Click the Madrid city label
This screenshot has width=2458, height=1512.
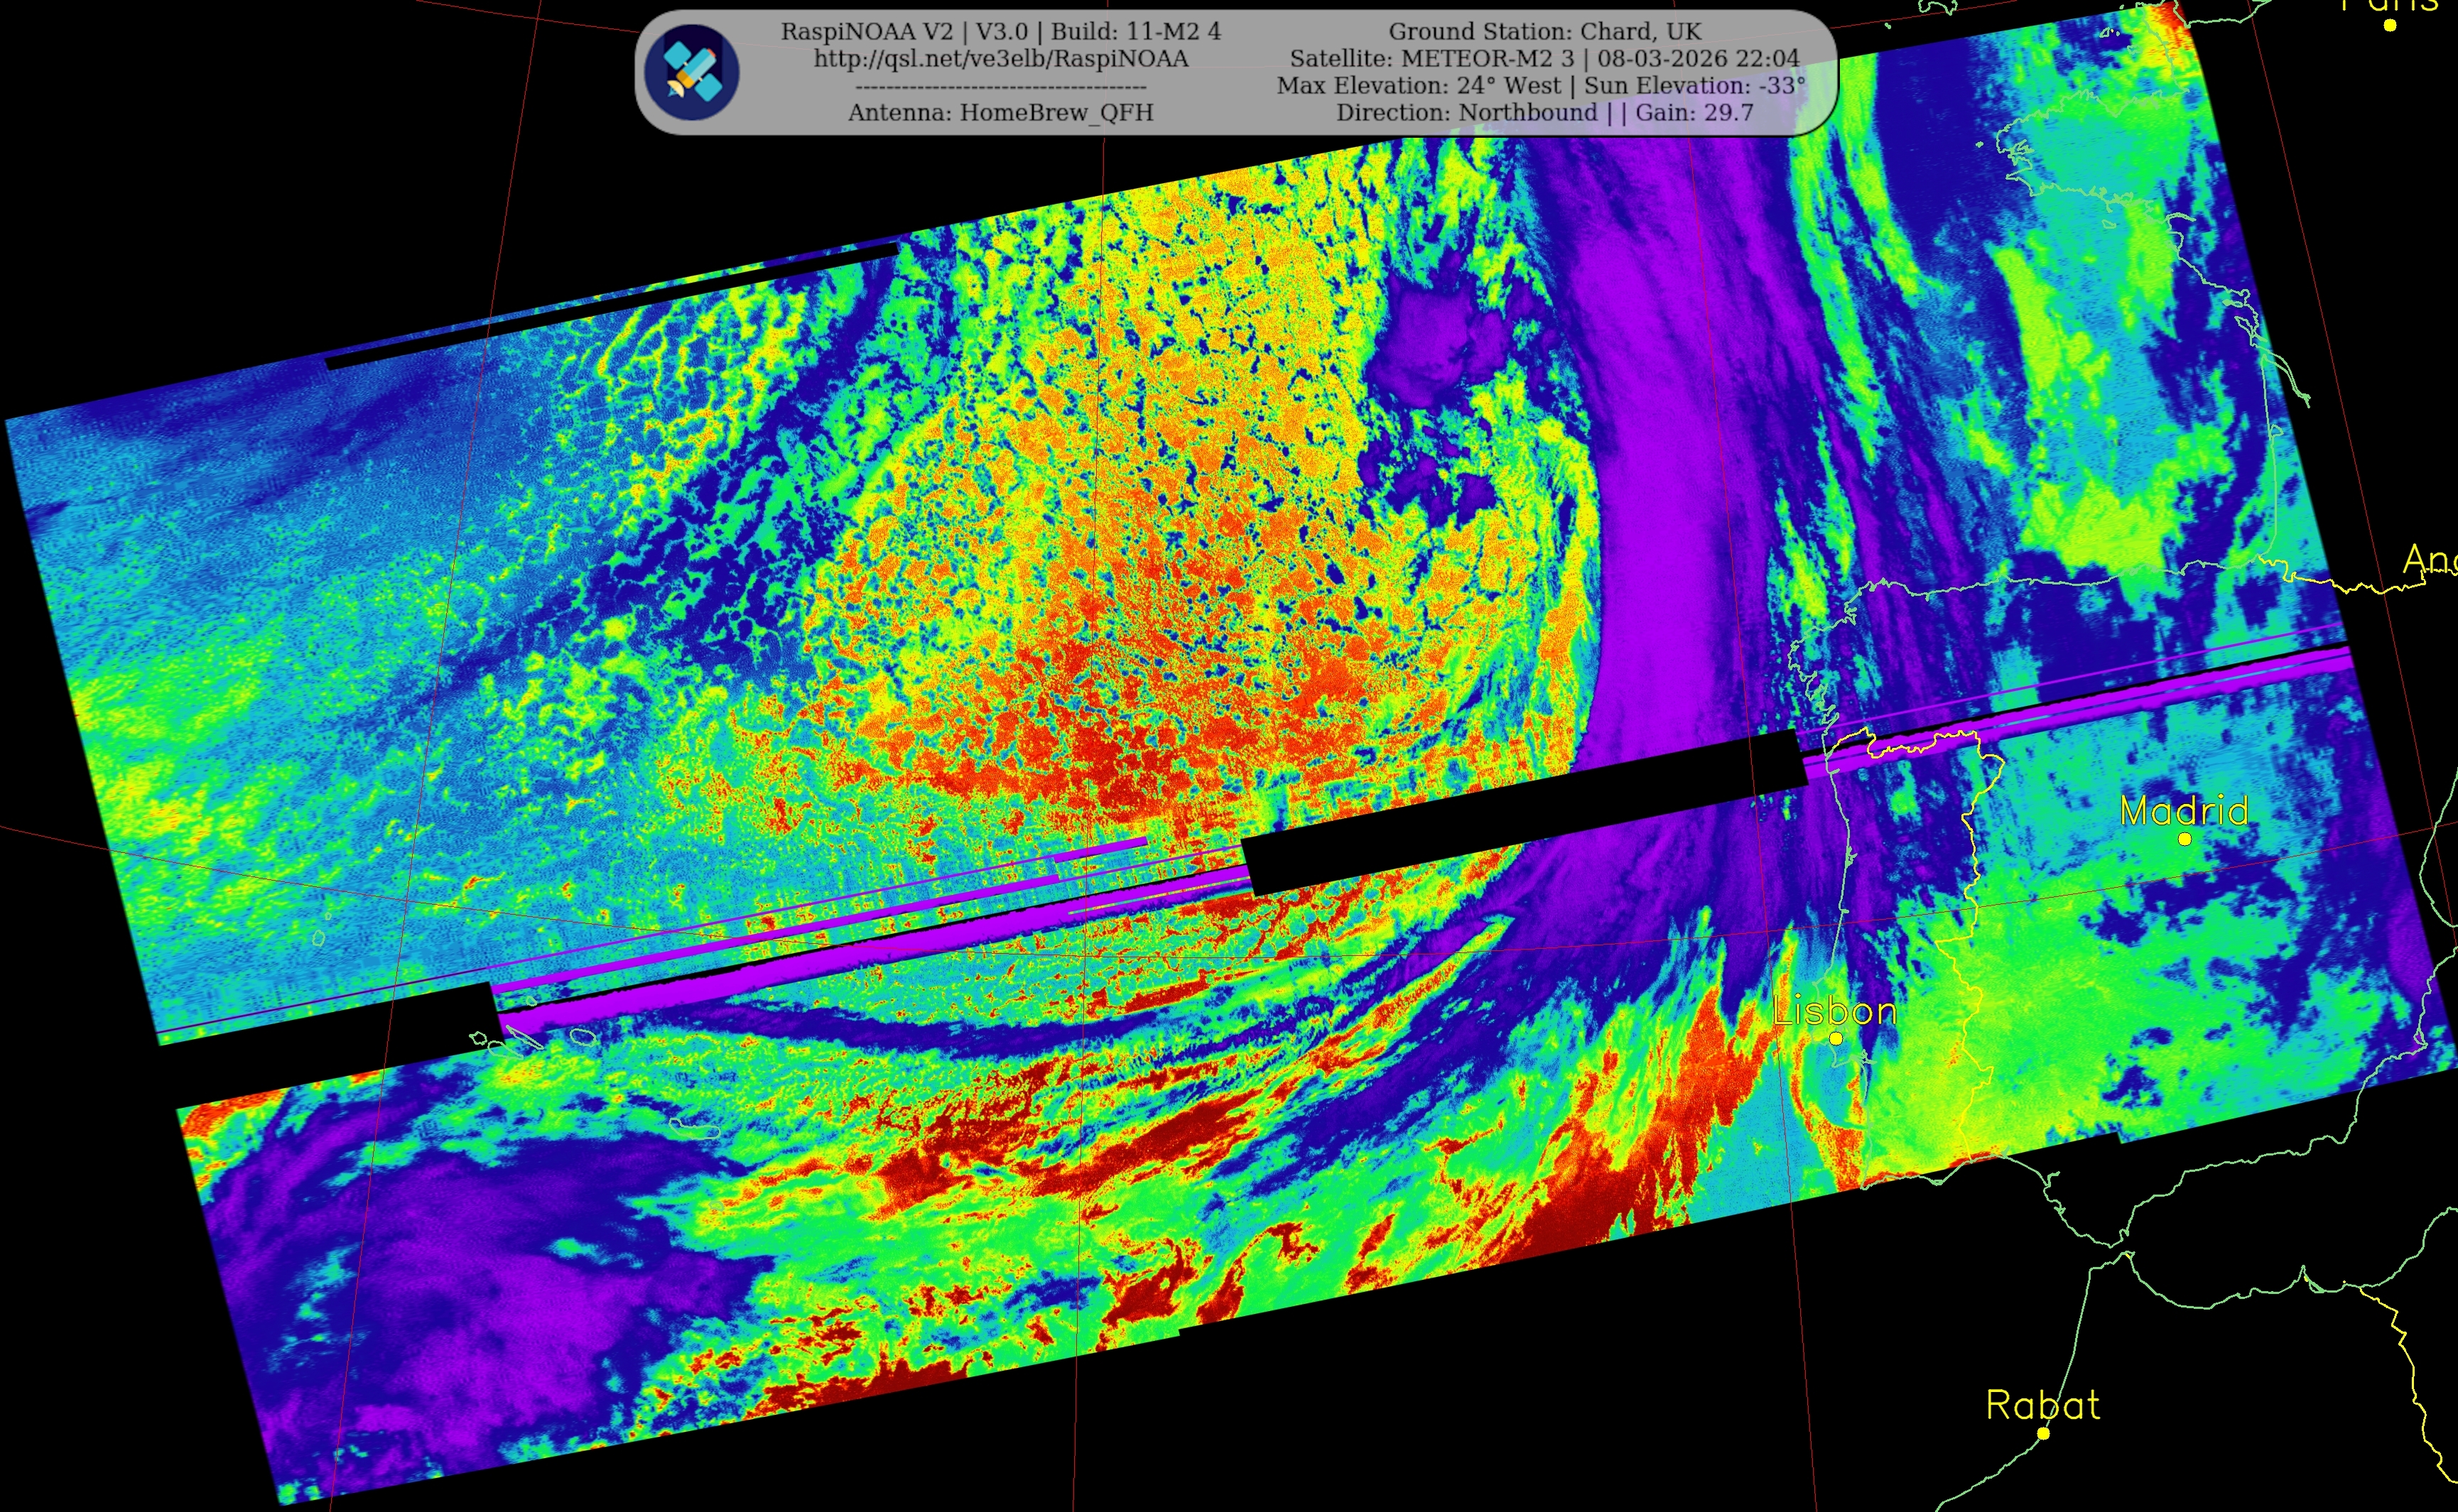click(2184, 811)
